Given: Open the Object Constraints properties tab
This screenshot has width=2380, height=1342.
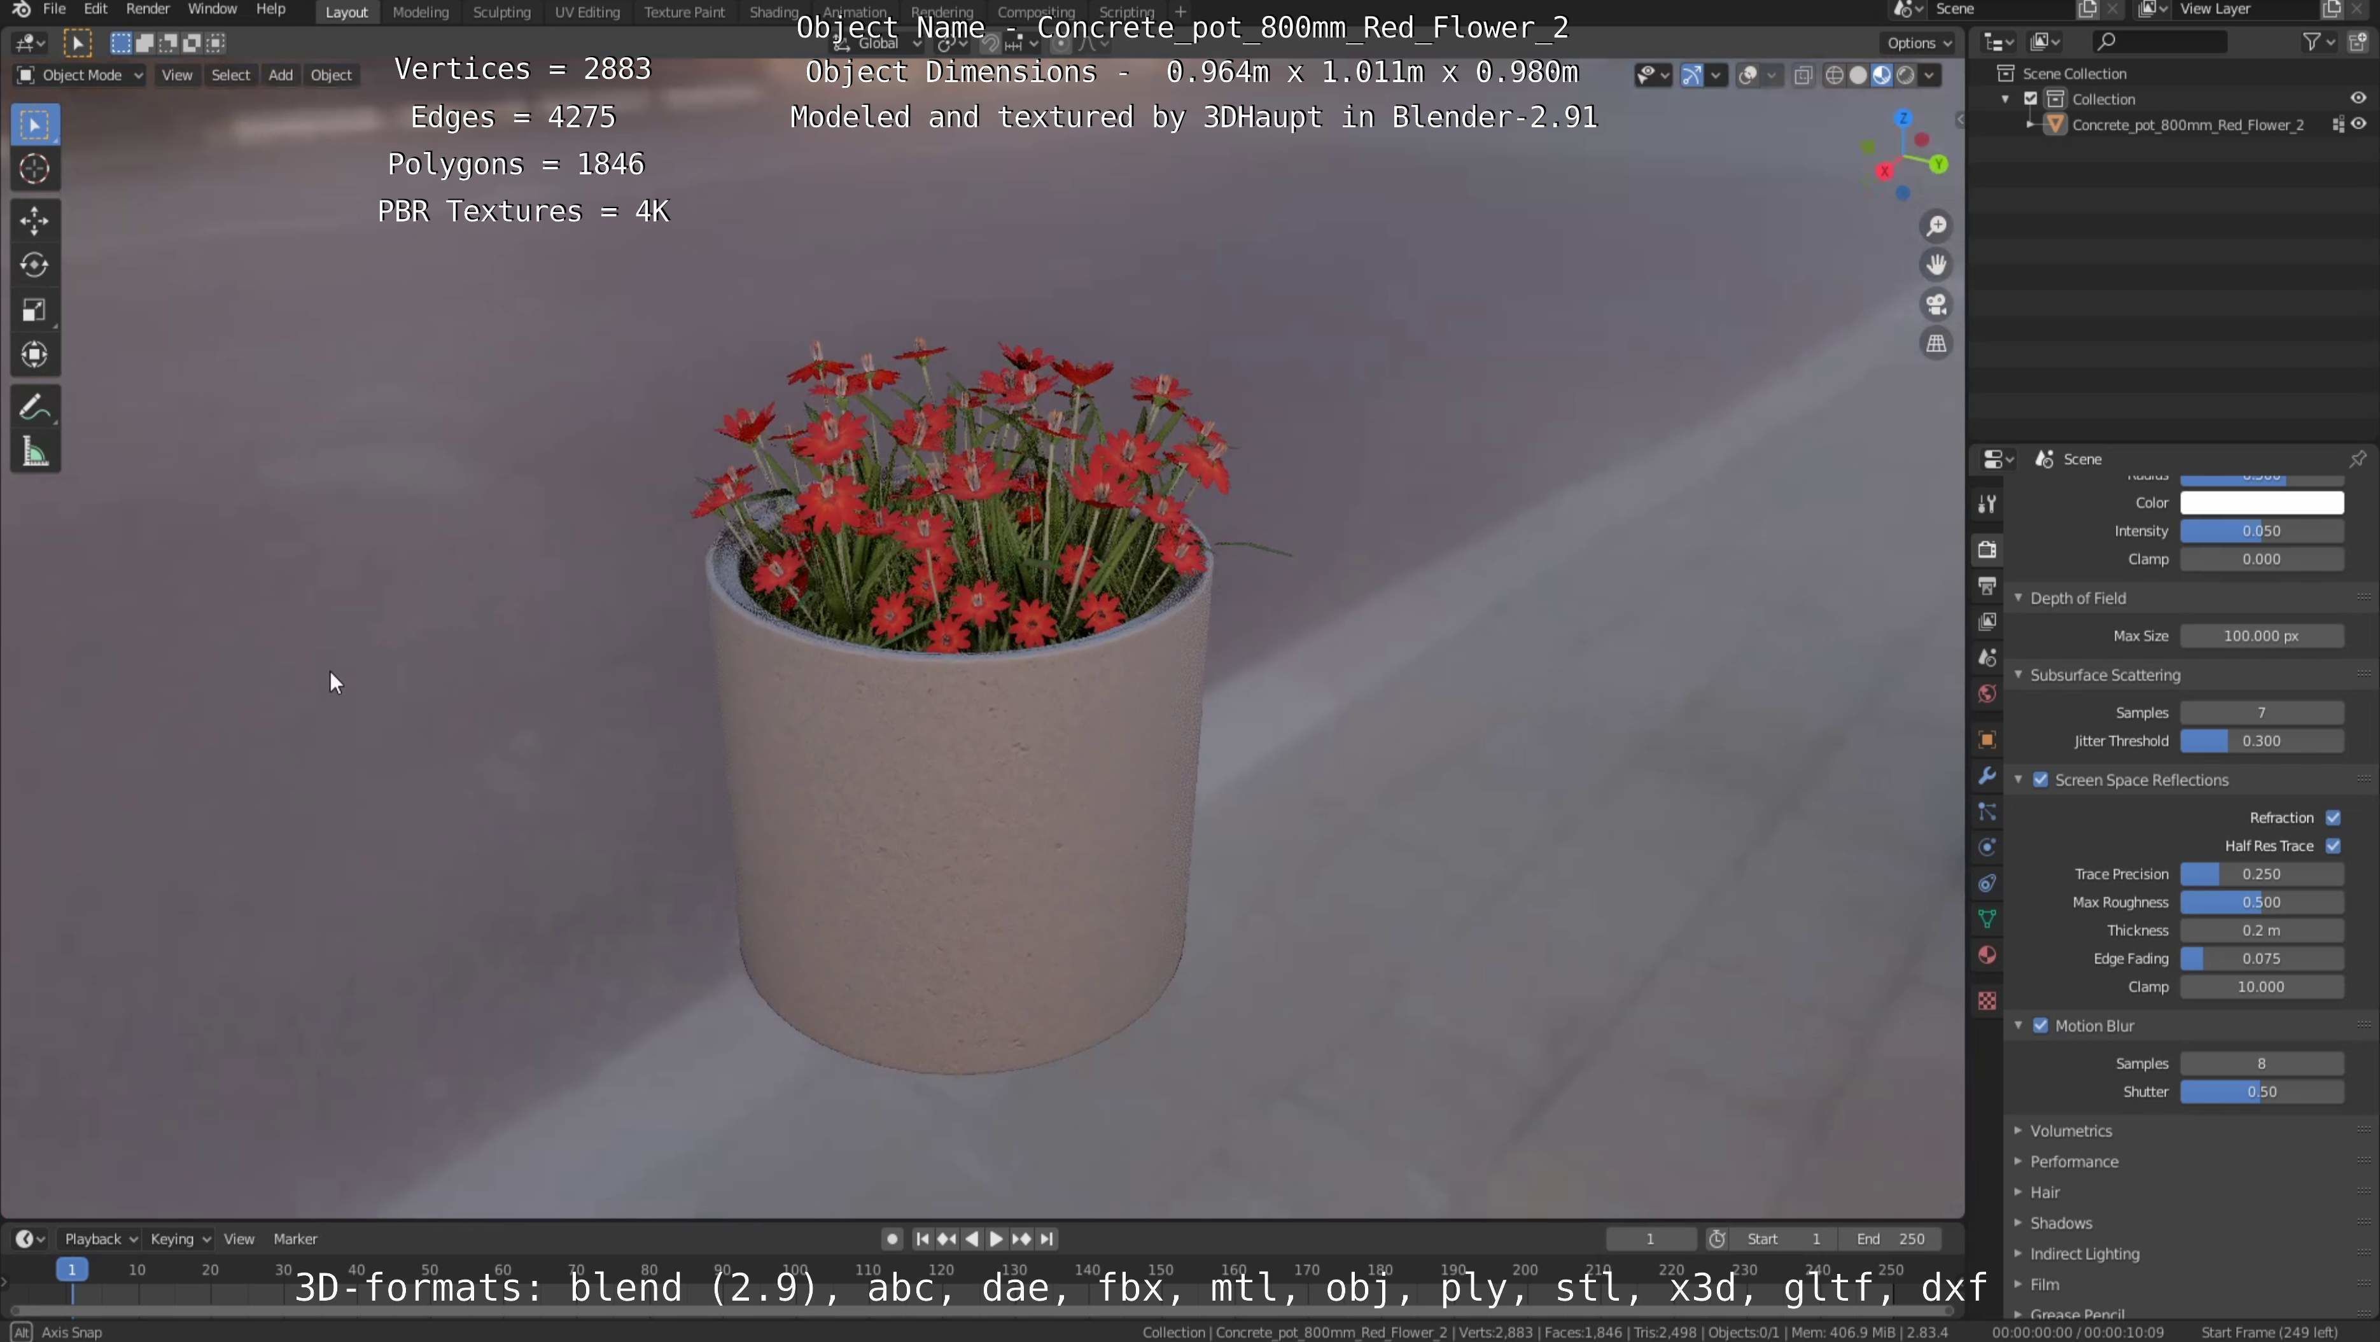Looking at the screenshot, I should [1987, 884].
